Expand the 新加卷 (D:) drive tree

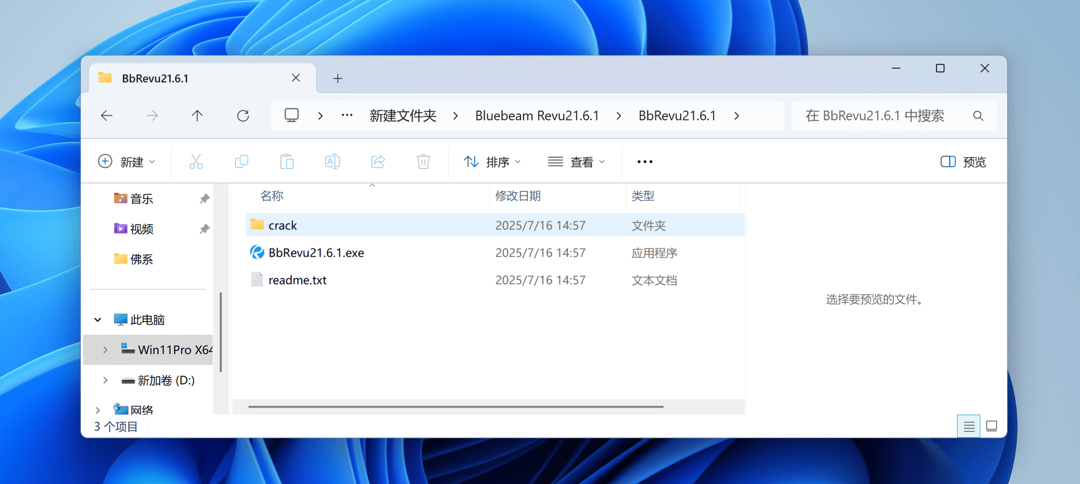point(105,380)
